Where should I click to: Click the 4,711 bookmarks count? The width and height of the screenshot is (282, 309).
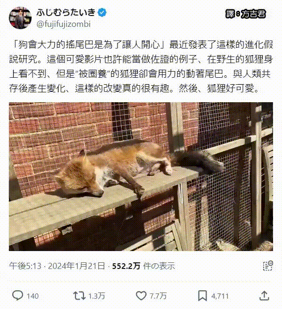(220, 296)
